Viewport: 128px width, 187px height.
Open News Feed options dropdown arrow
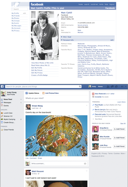(21, 99)
